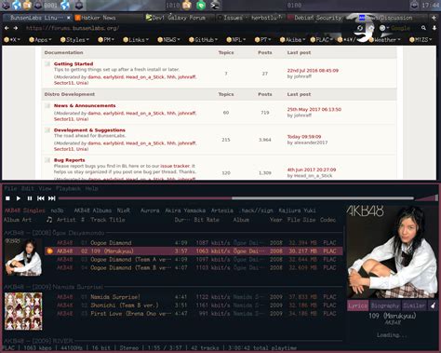Viewport: 441px width, 353px height.
Task: Open the Today 09:59:09 last post
Action: [x=304, y=137]
